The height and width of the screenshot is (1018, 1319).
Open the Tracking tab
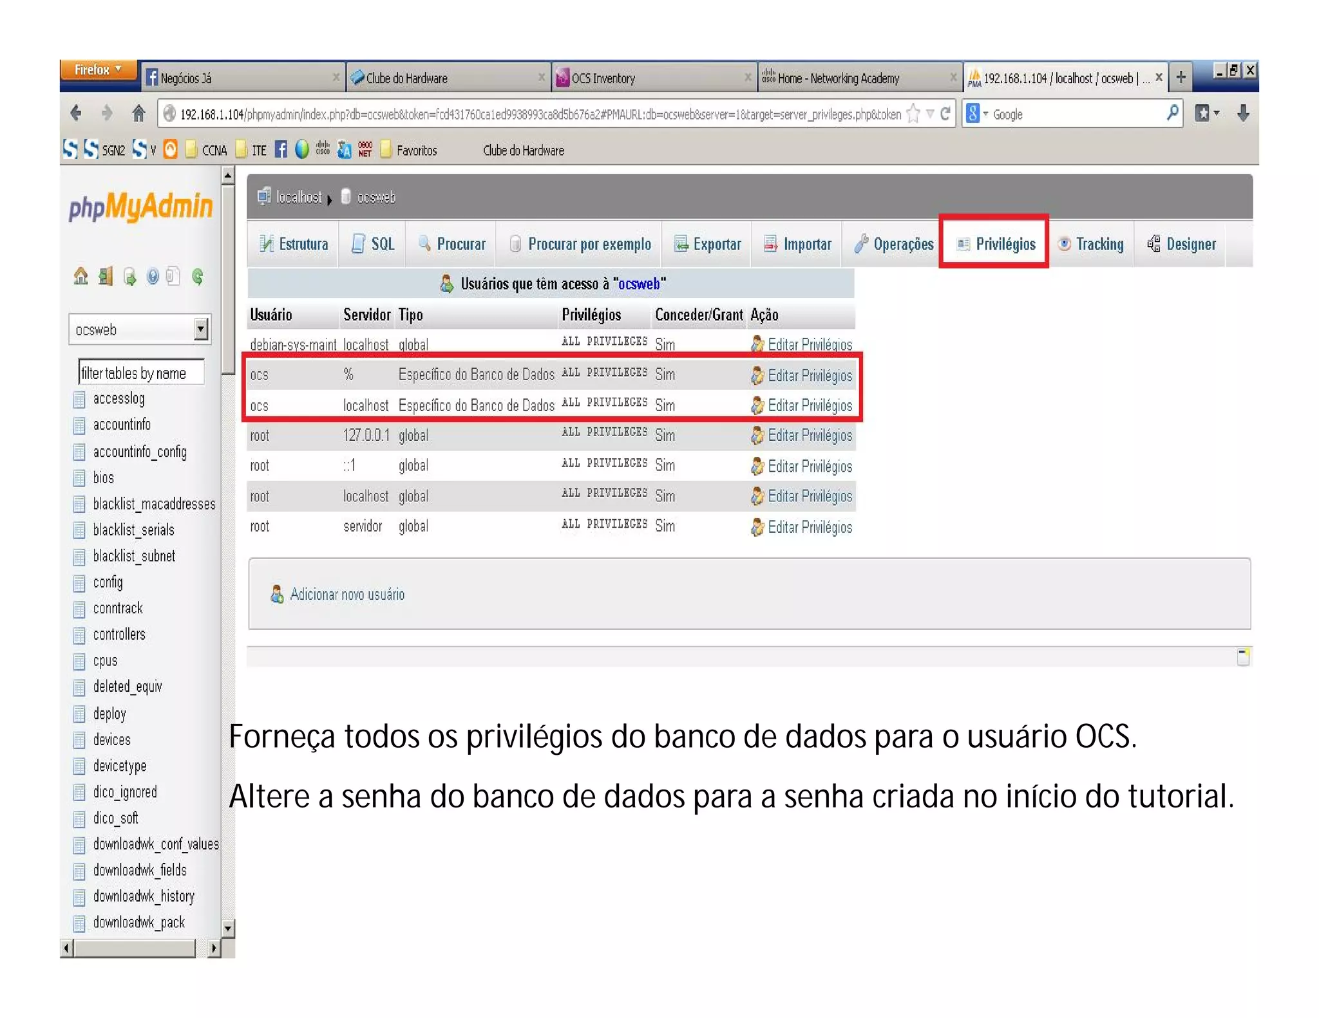[x=1091, y=244]
